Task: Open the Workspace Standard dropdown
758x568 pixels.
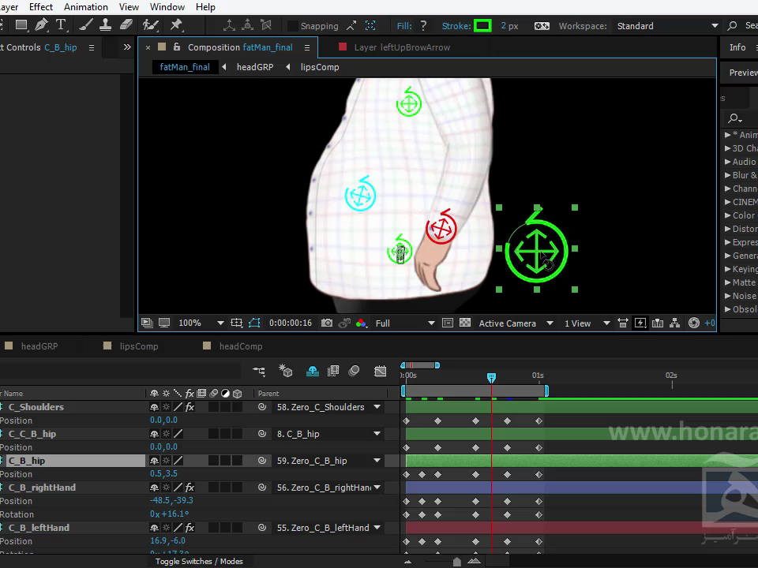Action: [x=667, y=26]
